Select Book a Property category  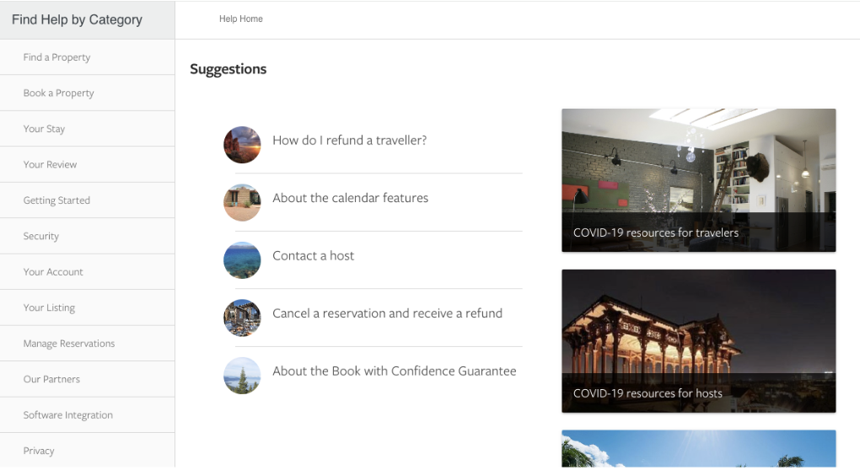58,93
